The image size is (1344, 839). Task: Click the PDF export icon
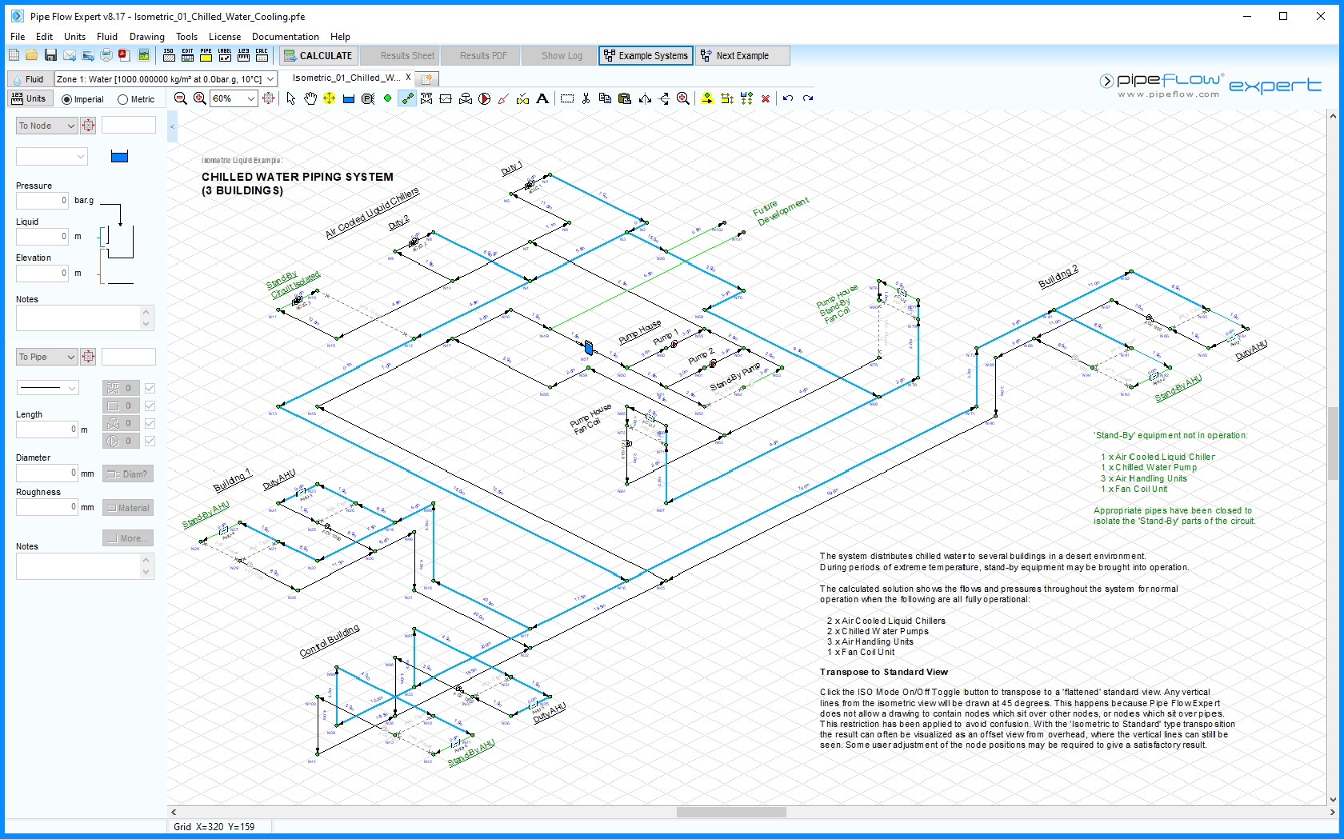(124, 55)
